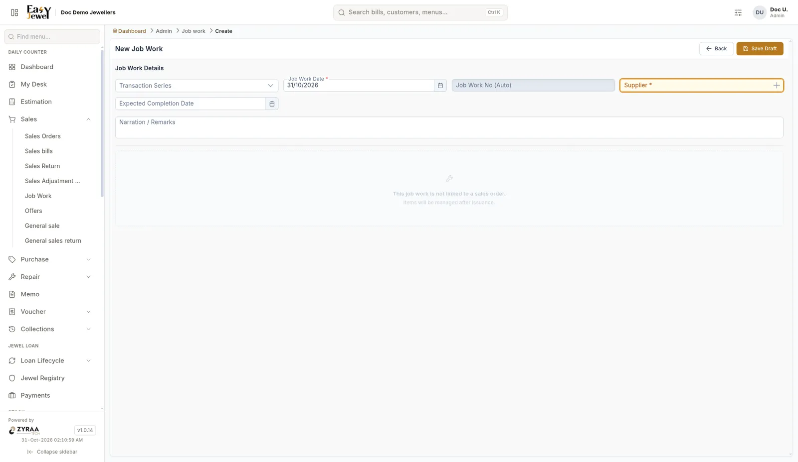Open Expected Completion Date calendar picker
Viewport: 798px width, 462px height.
pyautogui.click(x=272, y=104)
